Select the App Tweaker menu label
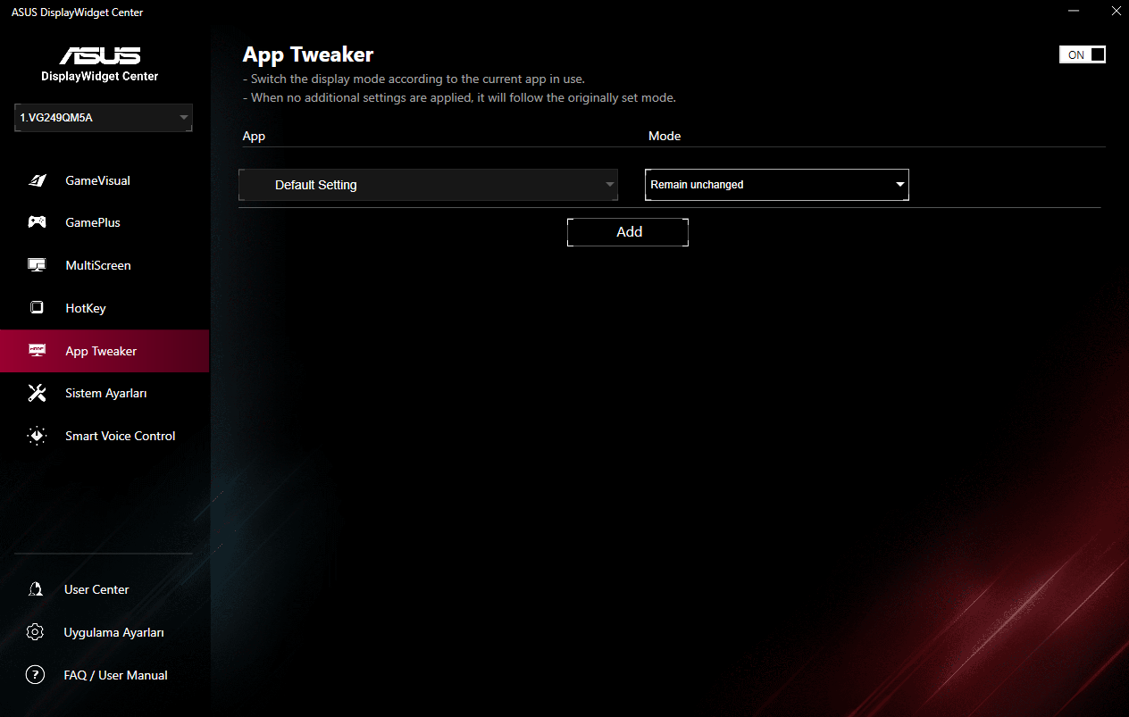Image resolution: width=1129 pixels, height=717 pixels. (101, 351)
